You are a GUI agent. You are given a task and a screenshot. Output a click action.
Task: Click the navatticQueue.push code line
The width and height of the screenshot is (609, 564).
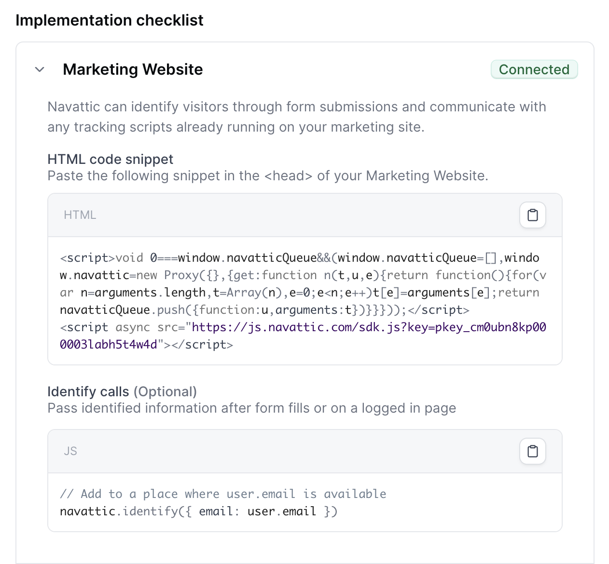[264, 310]
